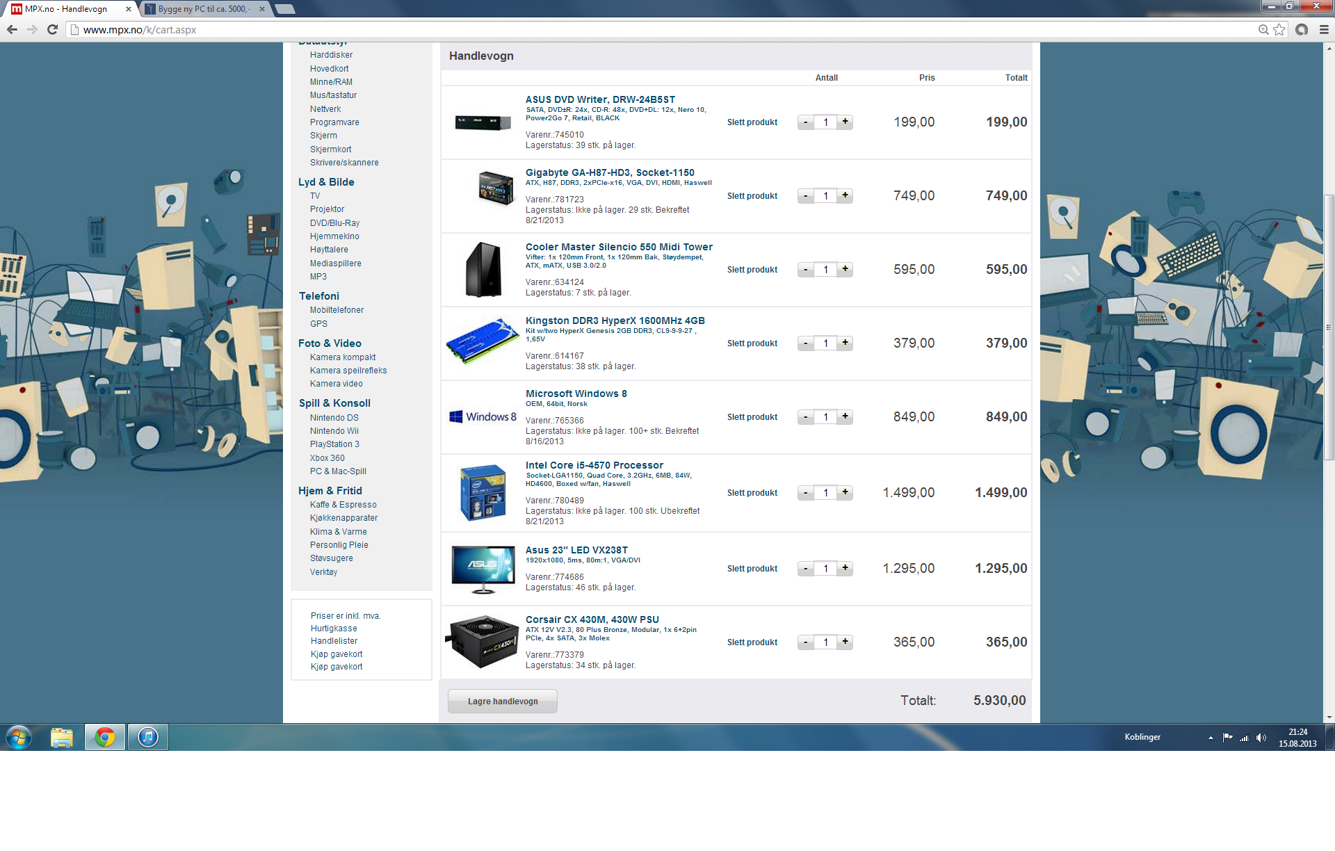Click the browser back arrow
This screenshot has width=1335, height=851.
point(12,29)
